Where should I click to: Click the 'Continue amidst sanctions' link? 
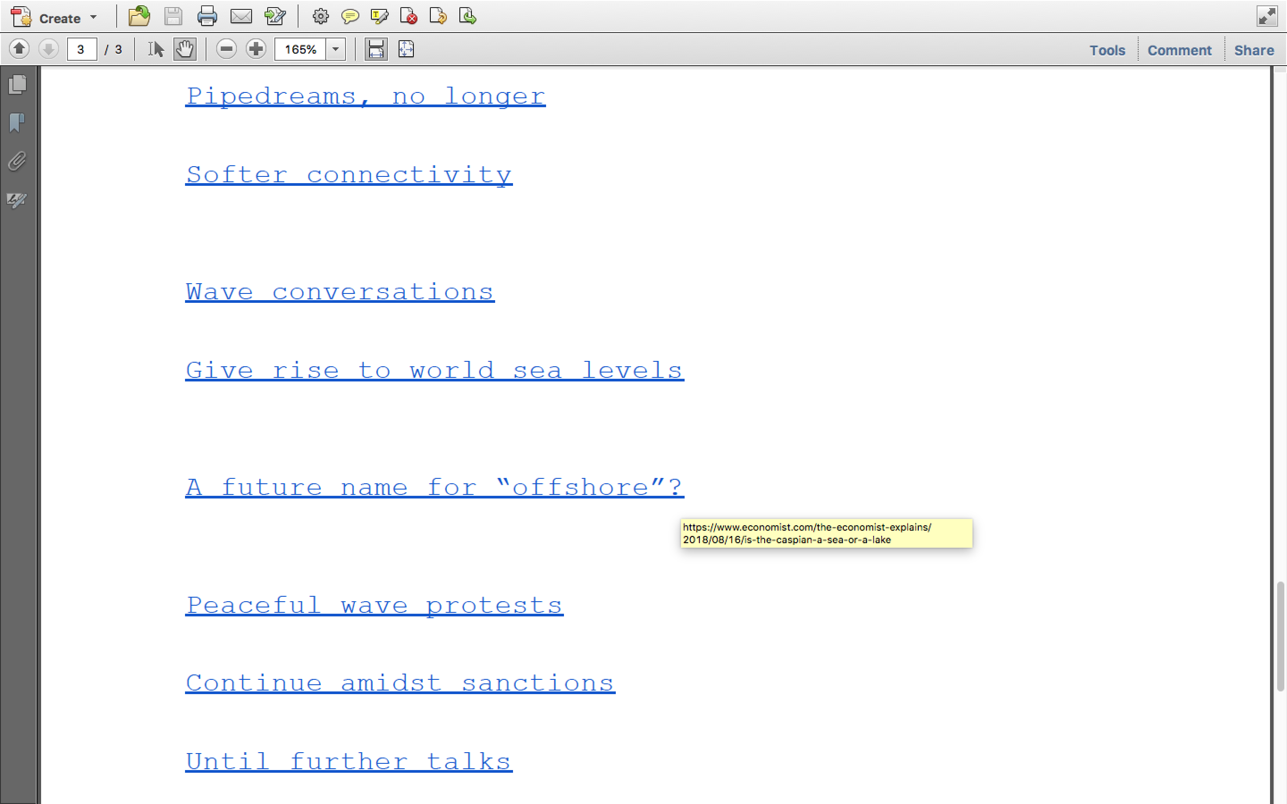(400, 683)
